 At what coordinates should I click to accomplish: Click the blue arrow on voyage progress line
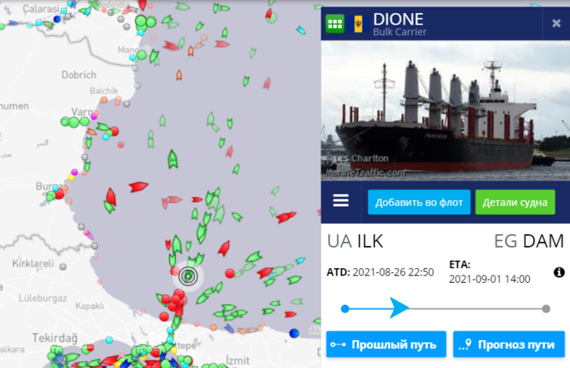point(399,308)
